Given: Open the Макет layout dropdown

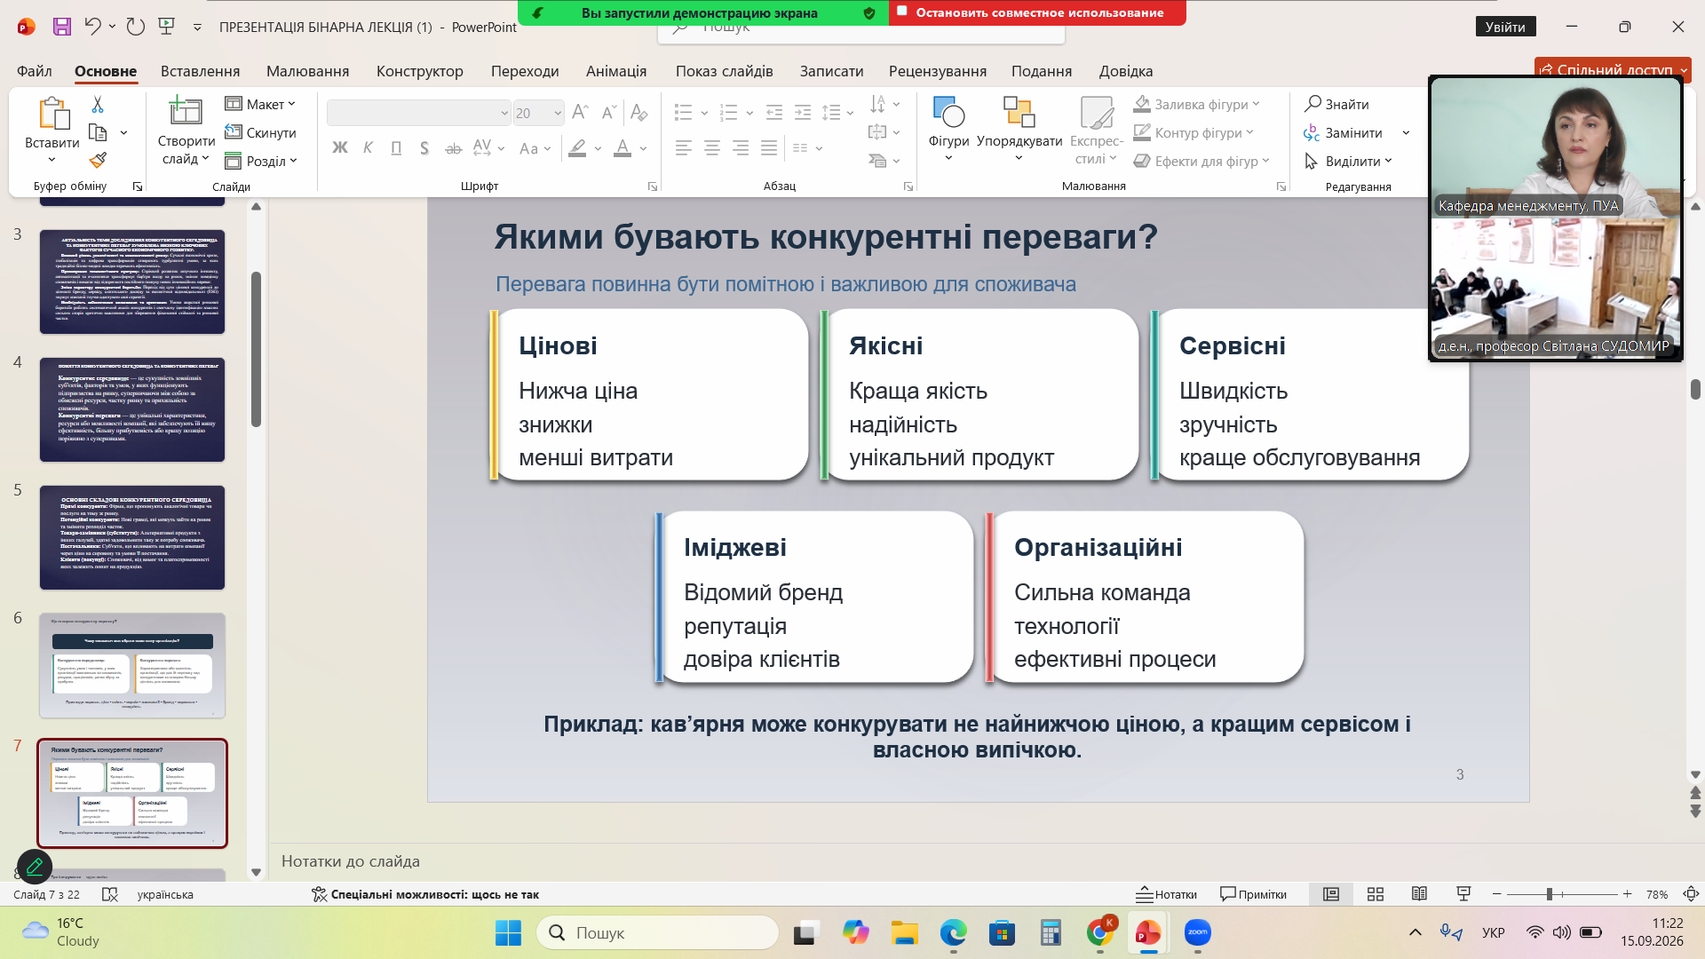Looking at the screenshot, I should pyautogui.click(x=260, y=104).
